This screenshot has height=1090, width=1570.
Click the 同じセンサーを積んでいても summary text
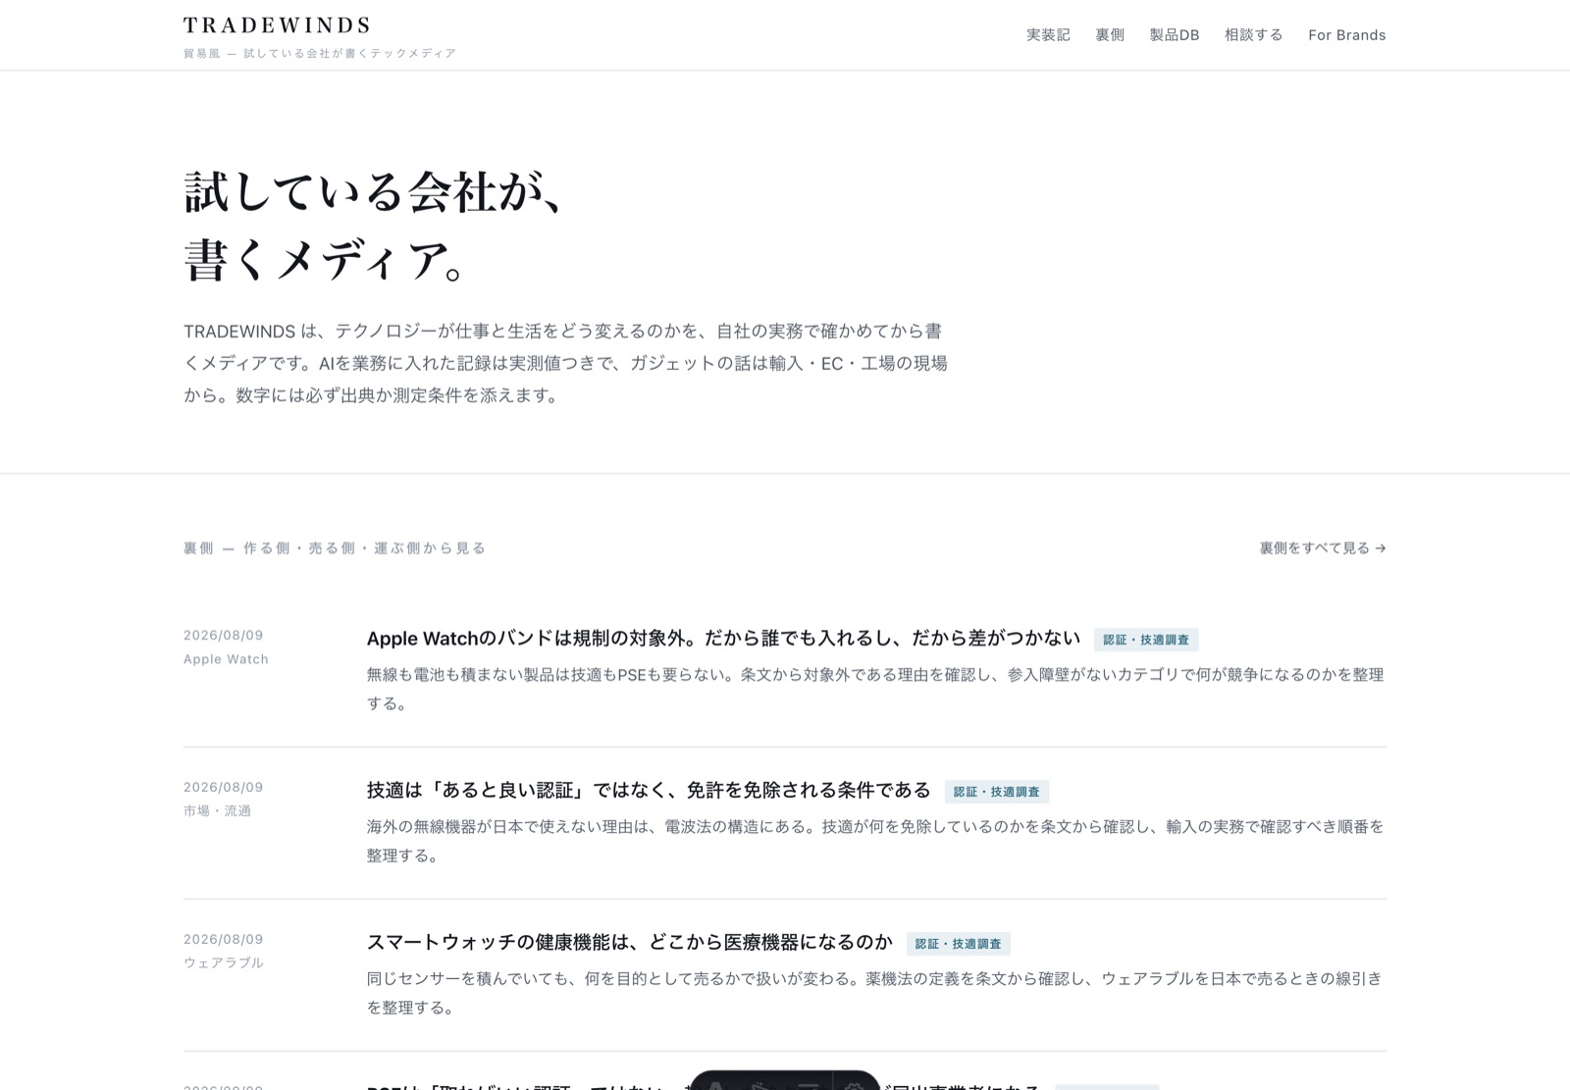pyautogui.click(x=875, y=993)
